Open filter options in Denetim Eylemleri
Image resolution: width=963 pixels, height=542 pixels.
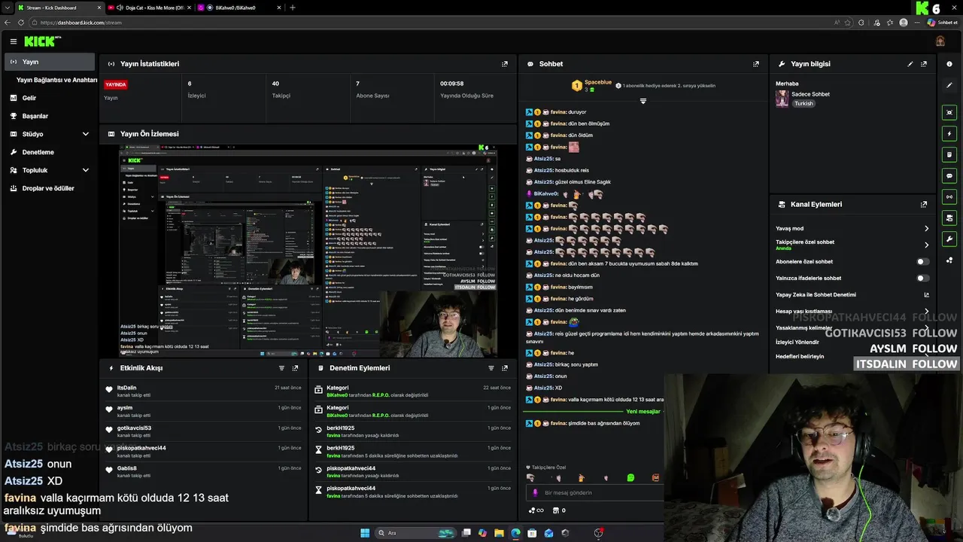(x=491, y=368)
